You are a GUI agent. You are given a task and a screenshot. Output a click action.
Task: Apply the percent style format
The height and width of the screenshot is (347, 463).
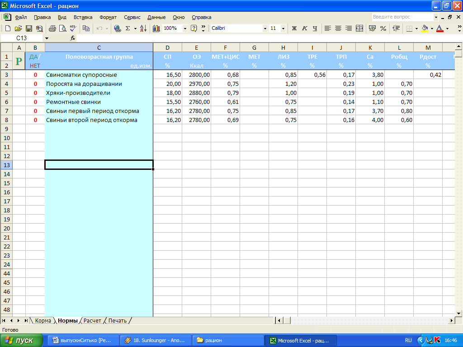(383, 28)
